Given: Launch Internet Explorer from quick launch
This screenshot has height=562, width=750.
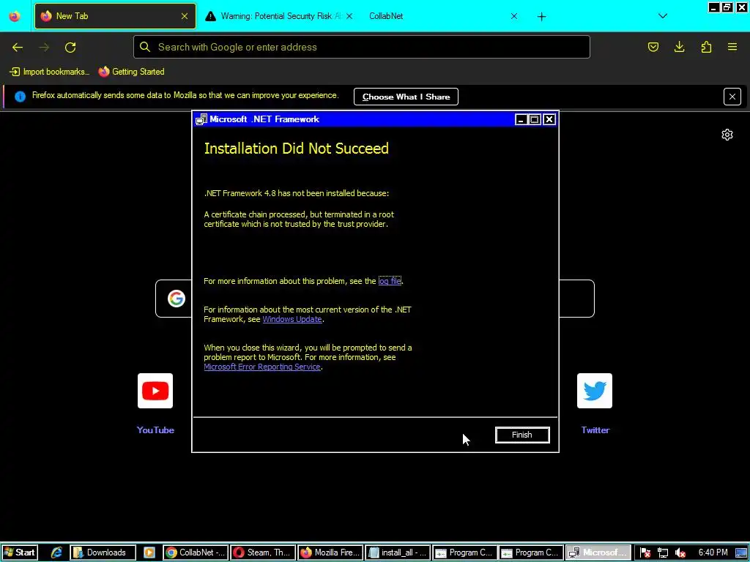Looking at the screenshot, I should click(56, 552).
